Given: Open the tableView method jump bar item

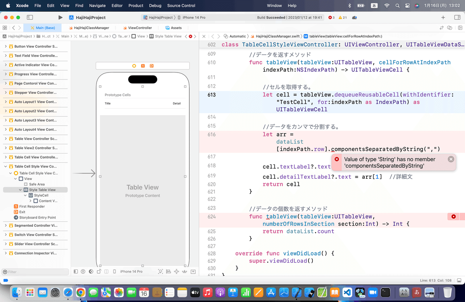Looking at the screenshot, I should pos(343,36).
